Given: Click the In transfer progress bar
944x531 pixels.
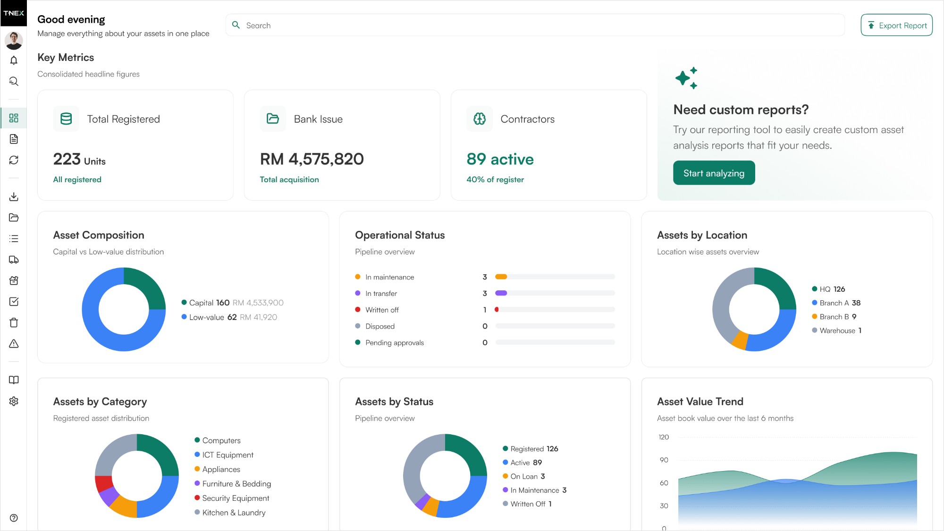Looking at the screenshot, I should (555, 293).
